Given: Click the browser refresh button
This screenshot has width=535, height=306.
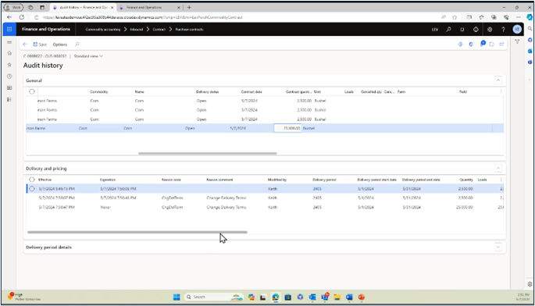Looking at the screenshot, I should 22,17.
